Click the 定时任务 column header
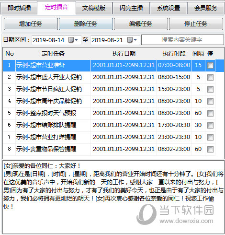Screen dimensions: 225x235 53,54
